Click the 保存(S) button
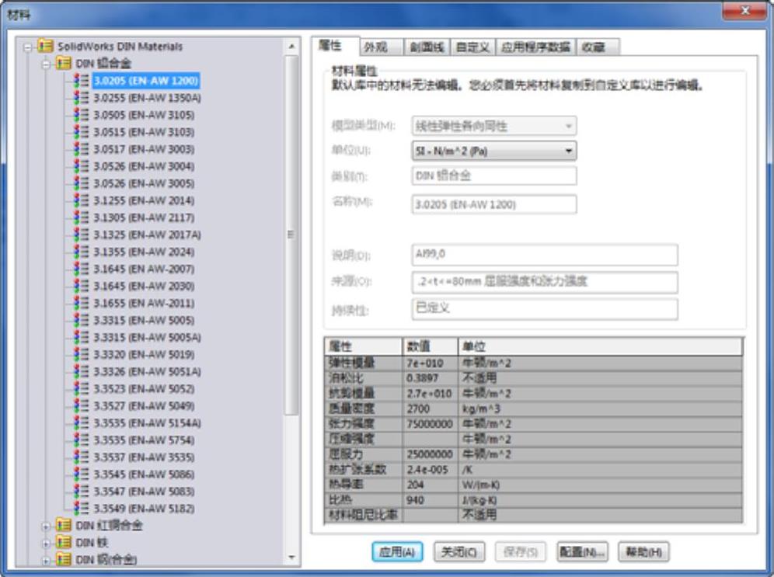This screenshot has height=577, width=774. tap(521, 552)
